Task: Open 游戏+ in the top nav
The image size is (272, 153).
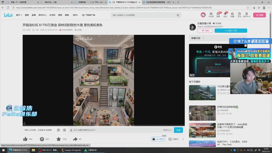Action: [75, 15]
